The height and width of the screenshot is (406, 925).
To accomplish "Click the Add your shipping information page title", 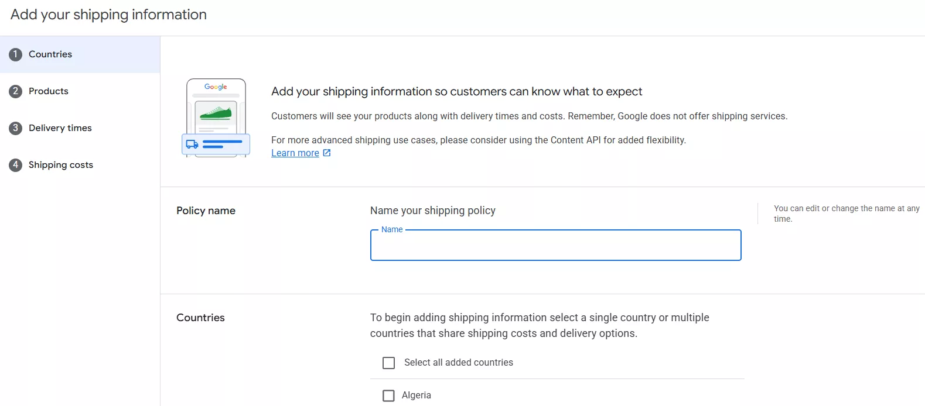I will coord(109,15).
